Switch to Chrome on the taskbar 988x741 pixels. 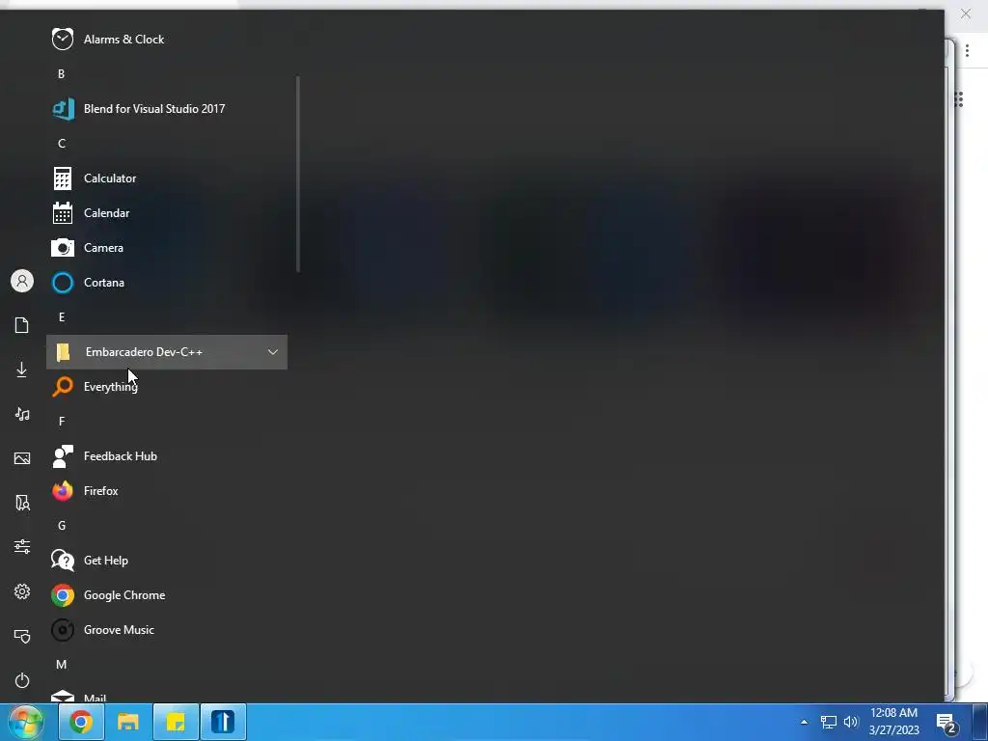81,722
